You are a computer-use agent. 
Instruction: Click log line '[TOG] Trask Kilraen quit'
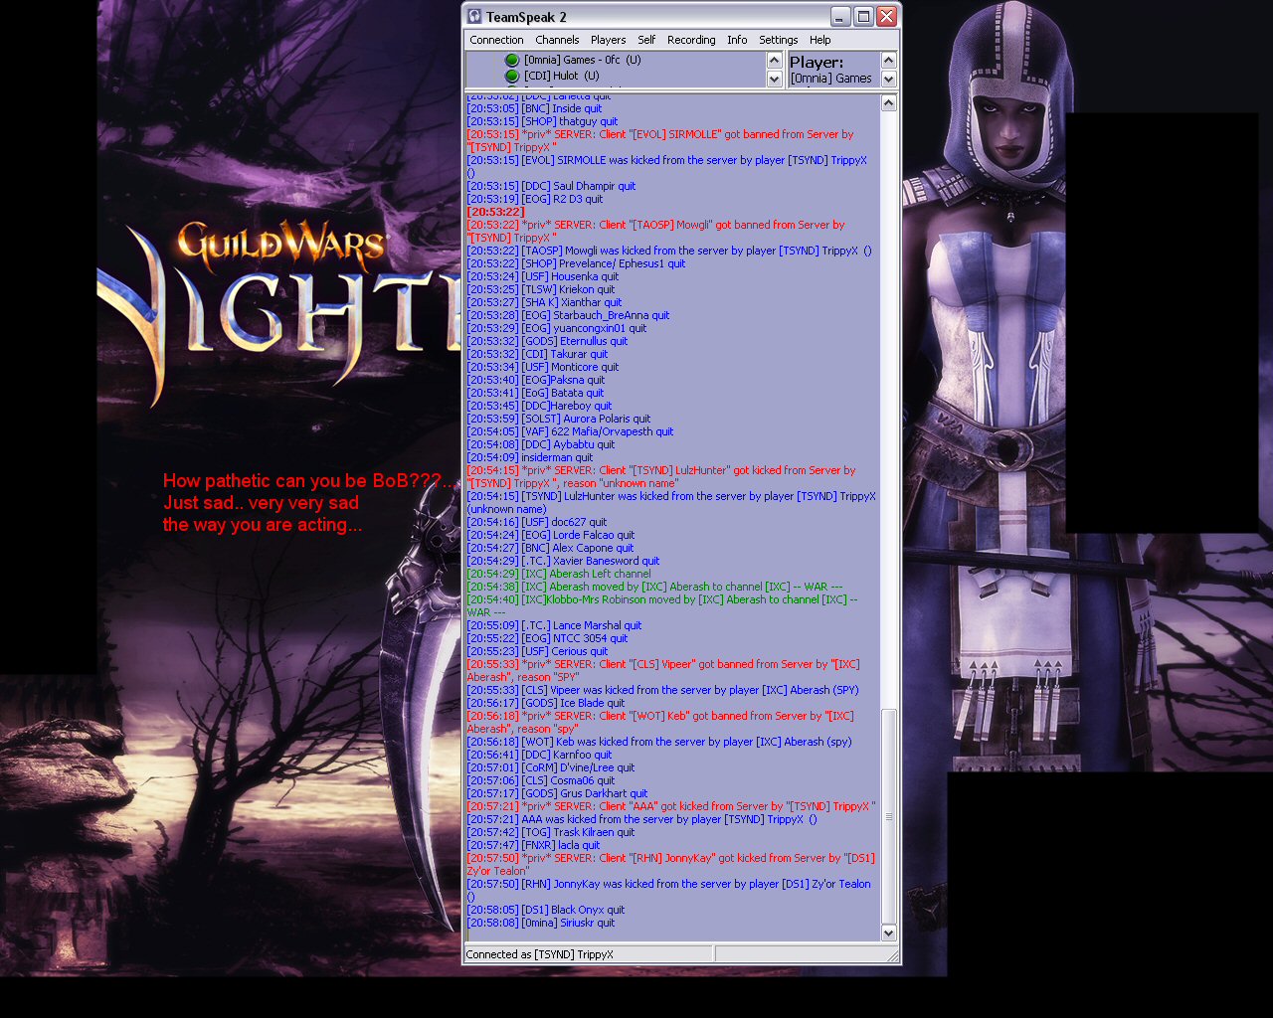click(x=550, y=832)
